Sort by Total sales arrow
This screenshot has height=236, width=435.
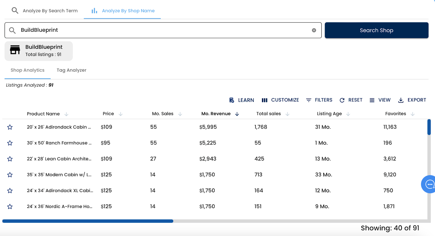click(x=287, y=114)
